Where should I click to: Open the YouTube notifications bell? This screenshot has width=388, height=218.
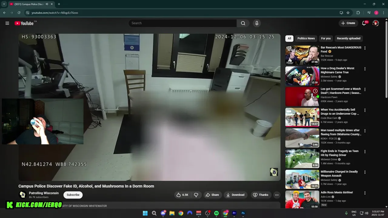(x=364, y=23)
